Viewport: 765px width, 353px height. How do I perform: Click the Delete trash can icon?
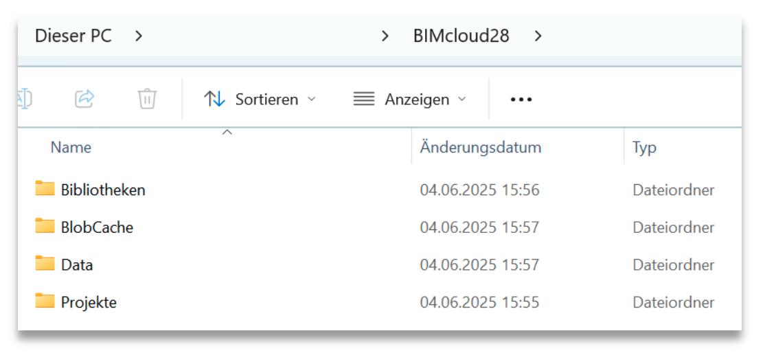147,99
